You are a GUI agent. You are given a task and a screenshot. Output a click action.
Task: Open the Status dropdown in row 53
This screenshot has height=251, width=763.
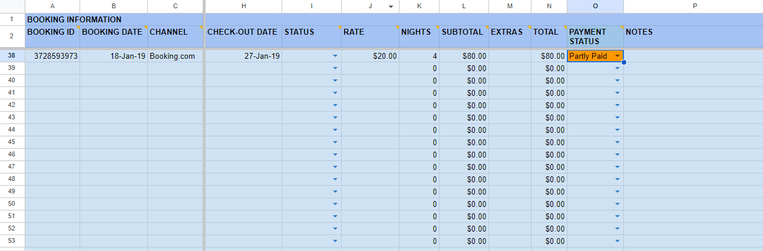point(335,241)
